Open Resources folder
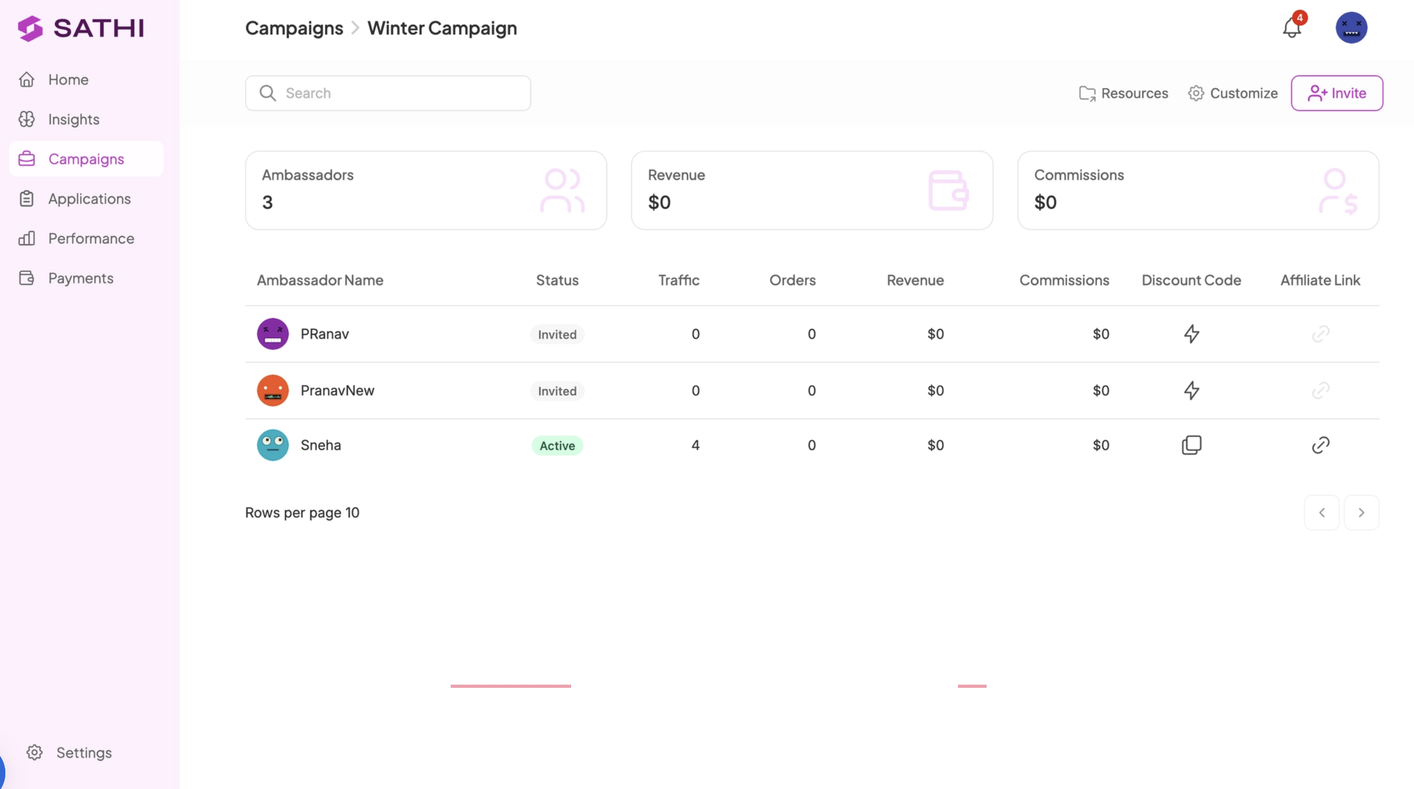The height and width of the screenshot is (789, 1414). tap(1123, 93)
